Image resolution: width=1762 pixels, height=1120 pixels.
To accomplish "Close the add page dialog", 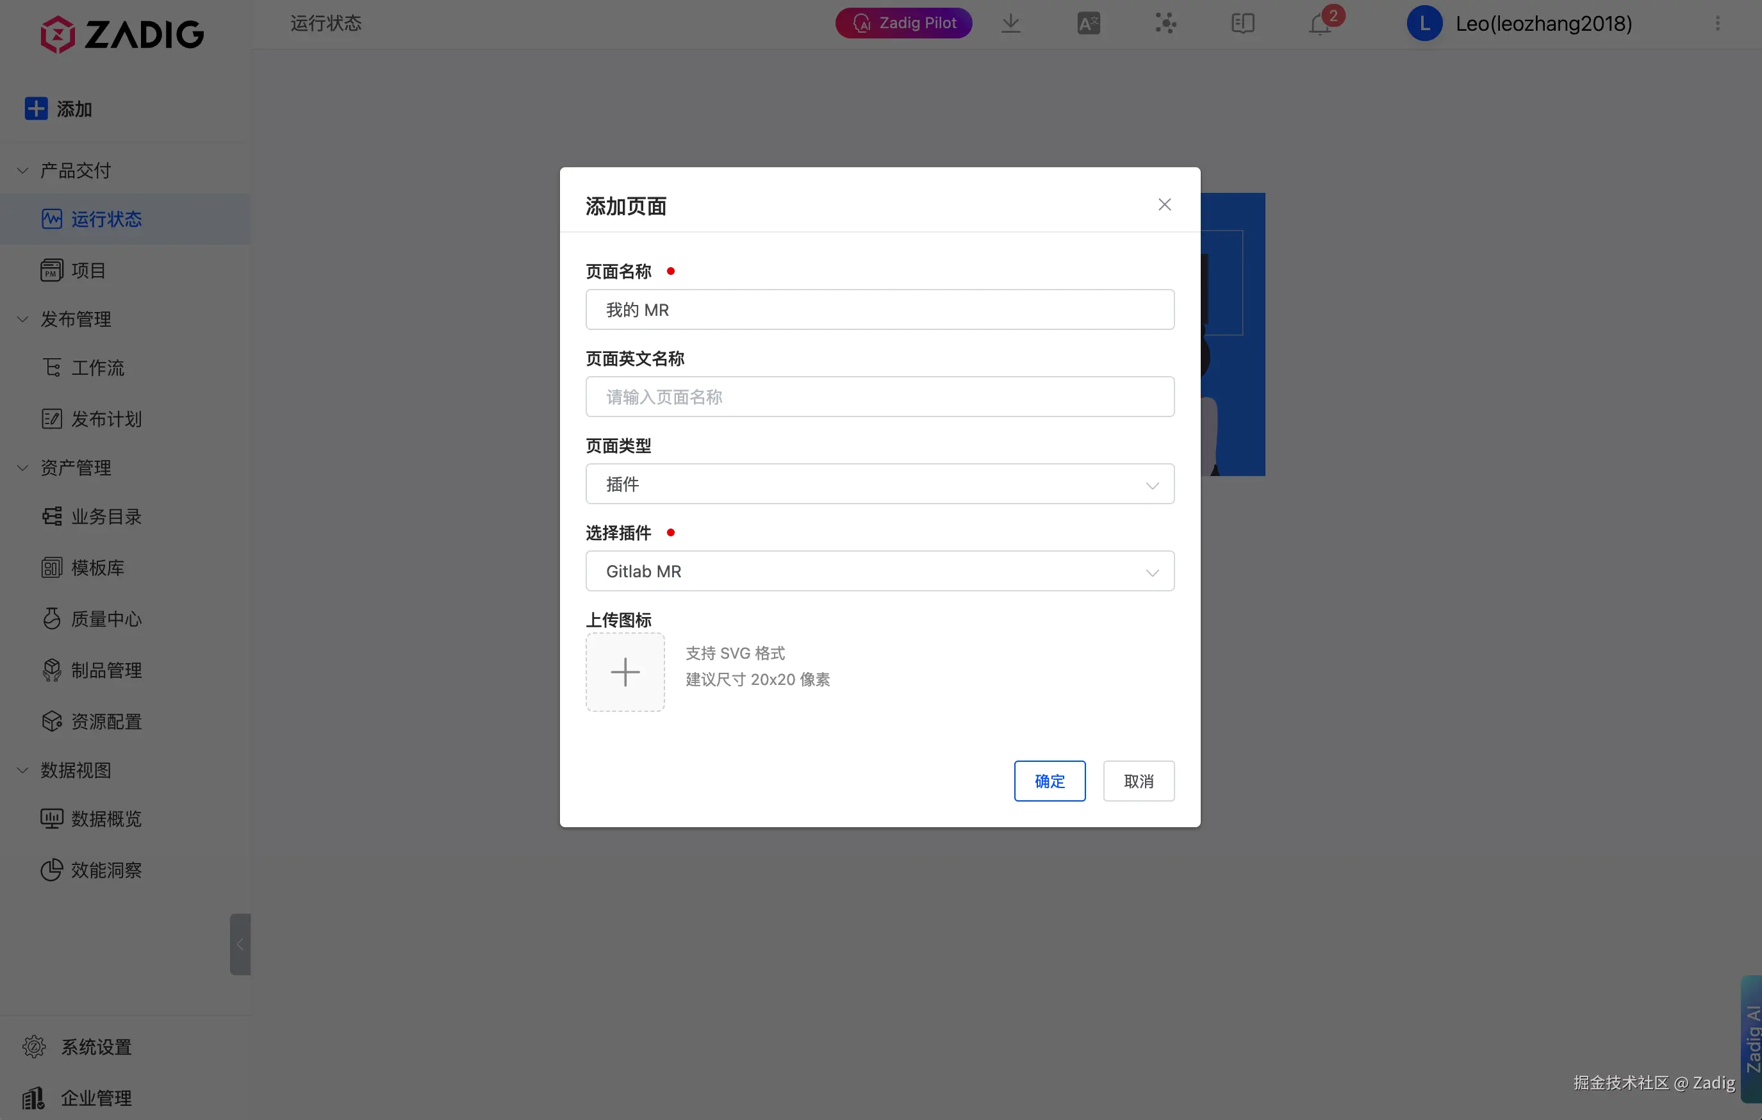I will (1164, 205).
